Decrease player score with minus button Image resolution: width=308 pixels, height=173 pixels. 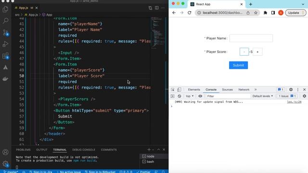(x=244, y=52)
